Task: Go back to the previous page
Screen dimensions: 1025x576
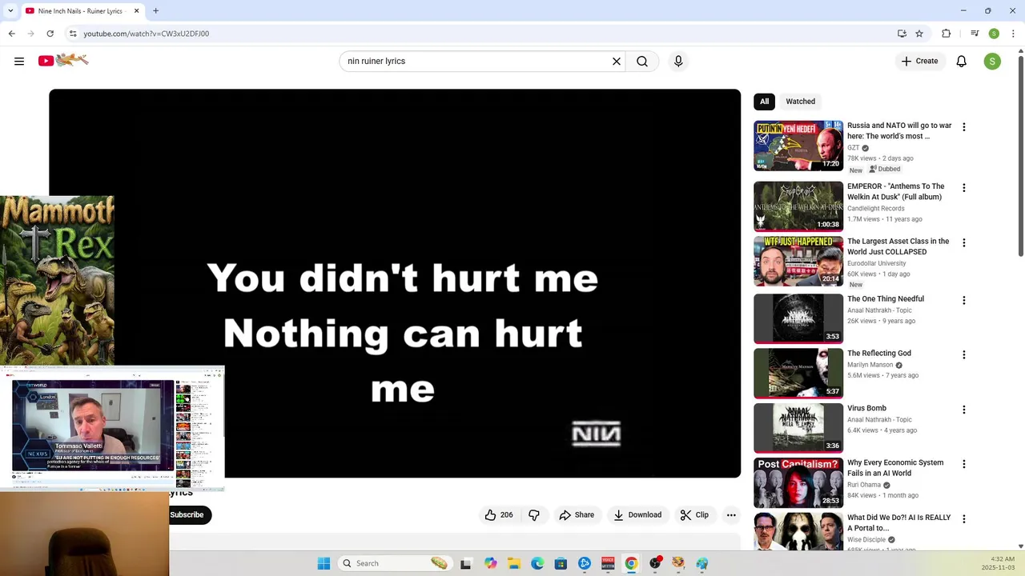Action: tap(11, 34)
